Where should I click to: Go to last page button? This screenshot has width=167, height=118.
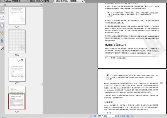[x=124, y=116]
